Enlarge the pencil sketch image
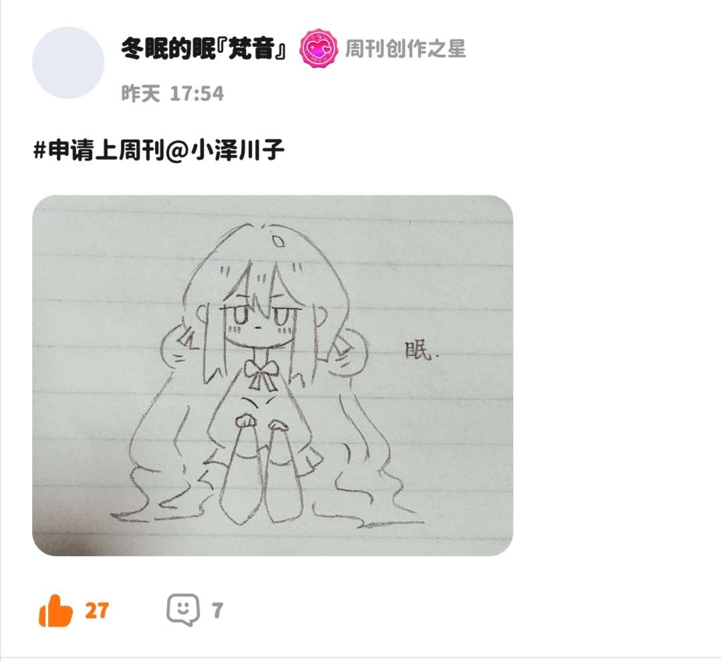The width and height of the screenshot is (721, 662). (x=272, y=375)
